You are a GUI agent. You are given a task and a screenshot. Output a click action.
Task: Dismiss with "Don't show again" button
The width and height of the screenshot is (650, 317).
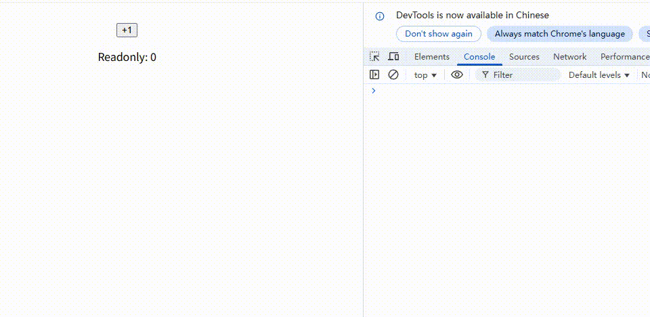pyautogui.click(x=439, y=34)
